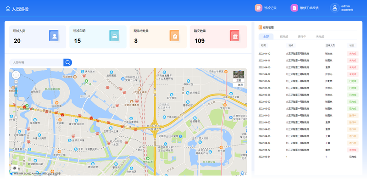Click the 箱变数量 red card icon
The height and width of the screenshot is (179, 367).
click(235, 36)
